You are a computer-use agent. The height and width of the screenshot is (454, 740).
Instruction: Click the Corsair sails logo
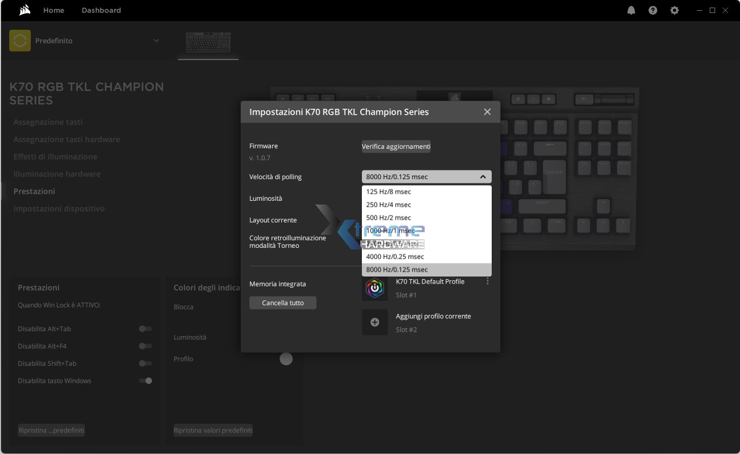tap(24, 10)
